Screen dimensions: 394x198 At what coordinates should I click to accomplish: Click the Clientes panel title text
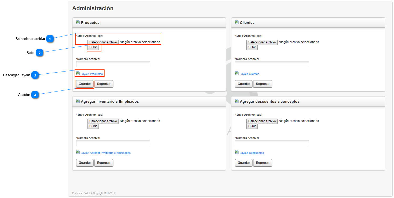[x=247, y=23]
